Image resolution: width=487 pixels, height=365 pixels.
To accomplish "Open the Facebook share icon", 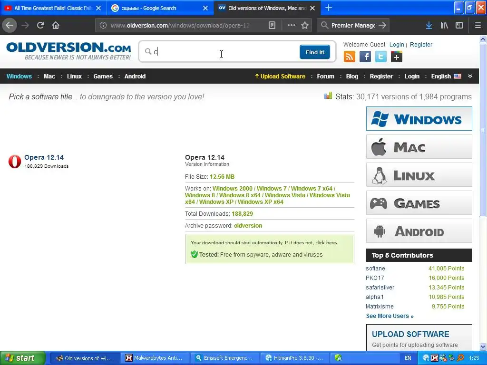I will [365, 57].
